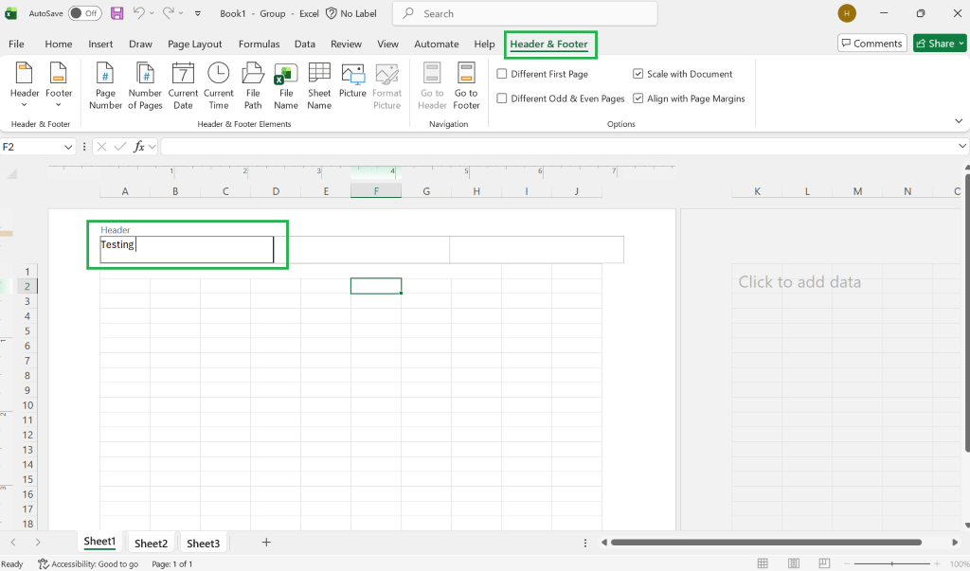Viewport: 970px width, 571px height.
Task: Insert Sheet Name element
Action: [319, 86]
